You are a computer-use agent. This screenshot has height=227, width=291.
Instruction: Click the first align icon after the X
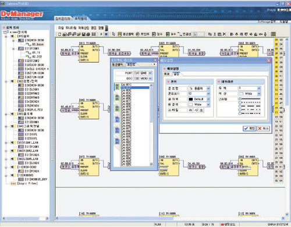click(232, 34)
